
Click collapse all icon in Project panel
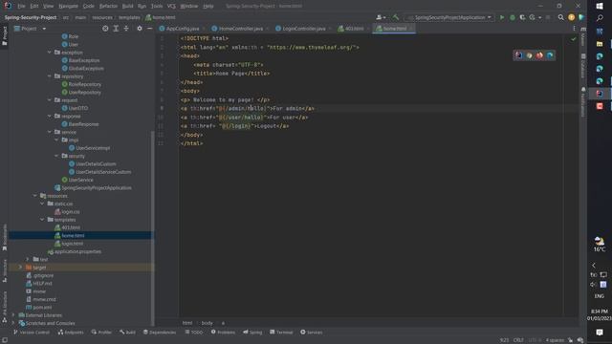tap(126, 29)
